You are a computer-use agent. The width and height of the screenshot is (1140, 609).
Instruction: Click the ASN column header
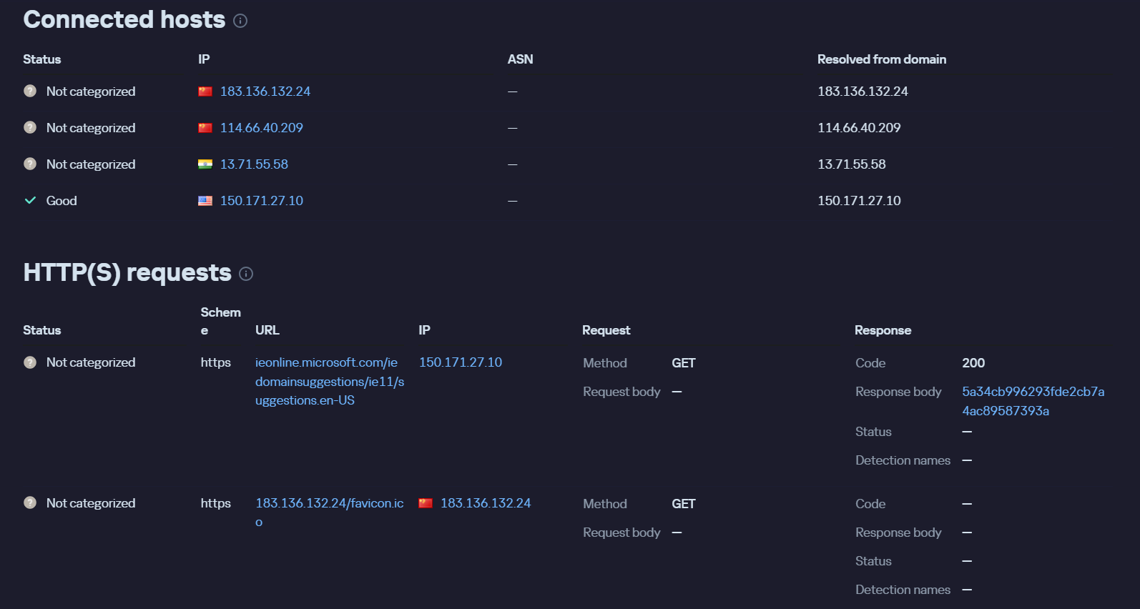click(521, 59)
